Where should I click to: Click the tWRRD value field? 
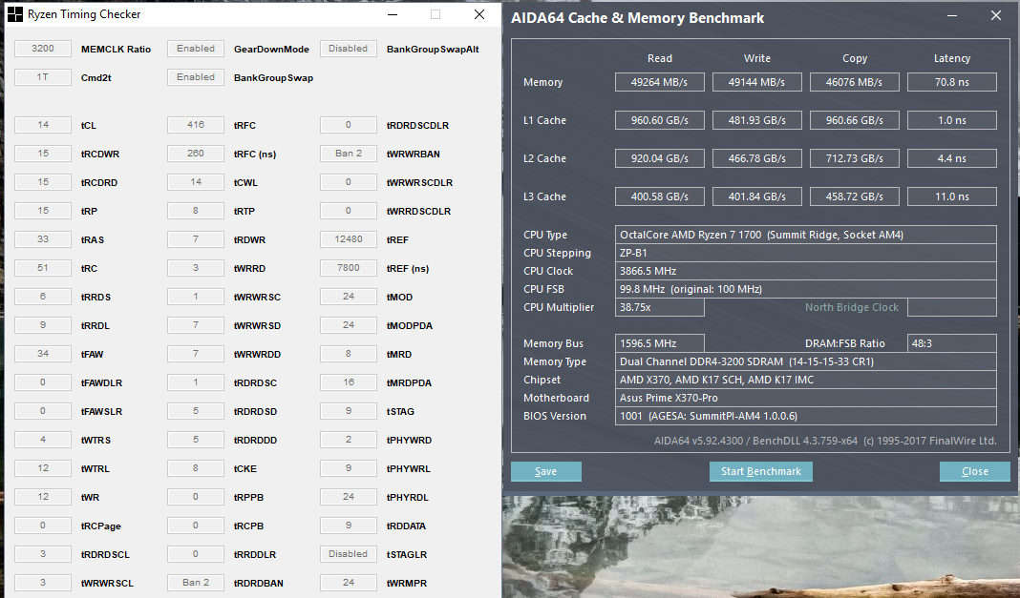196,267
